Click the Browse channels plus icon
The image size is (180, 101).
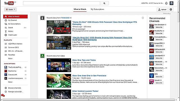(x=6, y=88)
